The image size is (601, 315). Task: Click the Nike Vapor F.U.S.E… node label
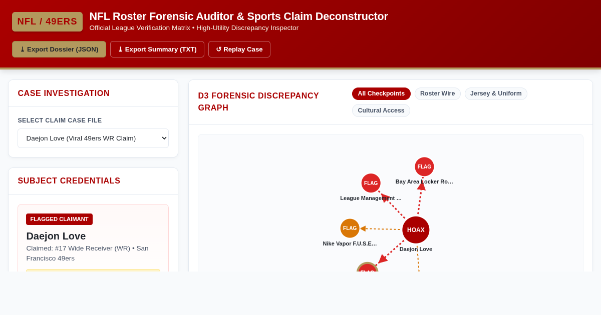350,243
